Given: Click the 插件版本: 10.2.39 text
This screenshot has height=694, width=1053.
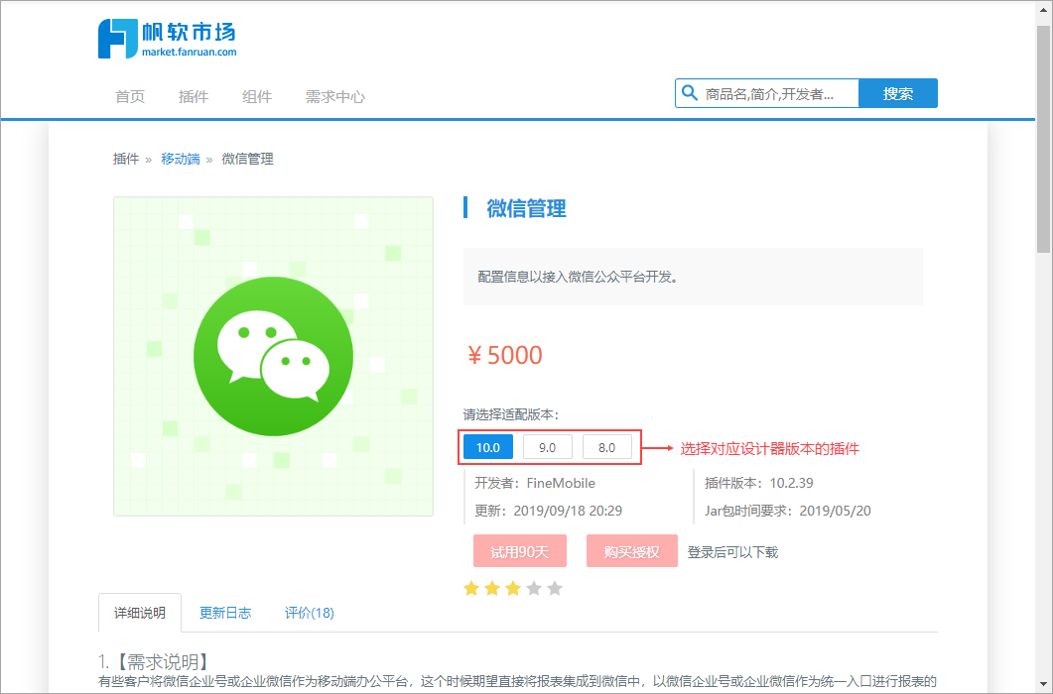Looking at the screenshot, I should tap(759, 483).
